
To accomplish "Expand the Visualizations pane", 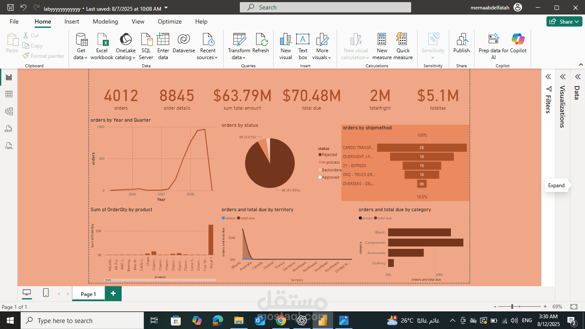I will coord(563,77).
